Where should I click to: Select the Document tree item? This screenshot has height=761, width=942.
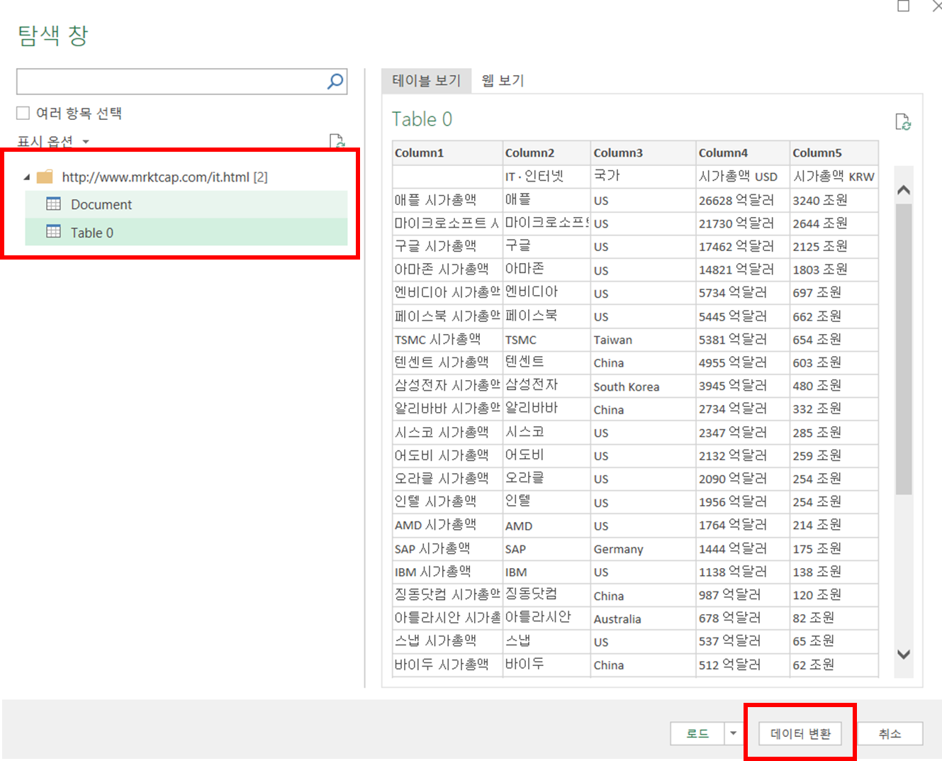186,204
